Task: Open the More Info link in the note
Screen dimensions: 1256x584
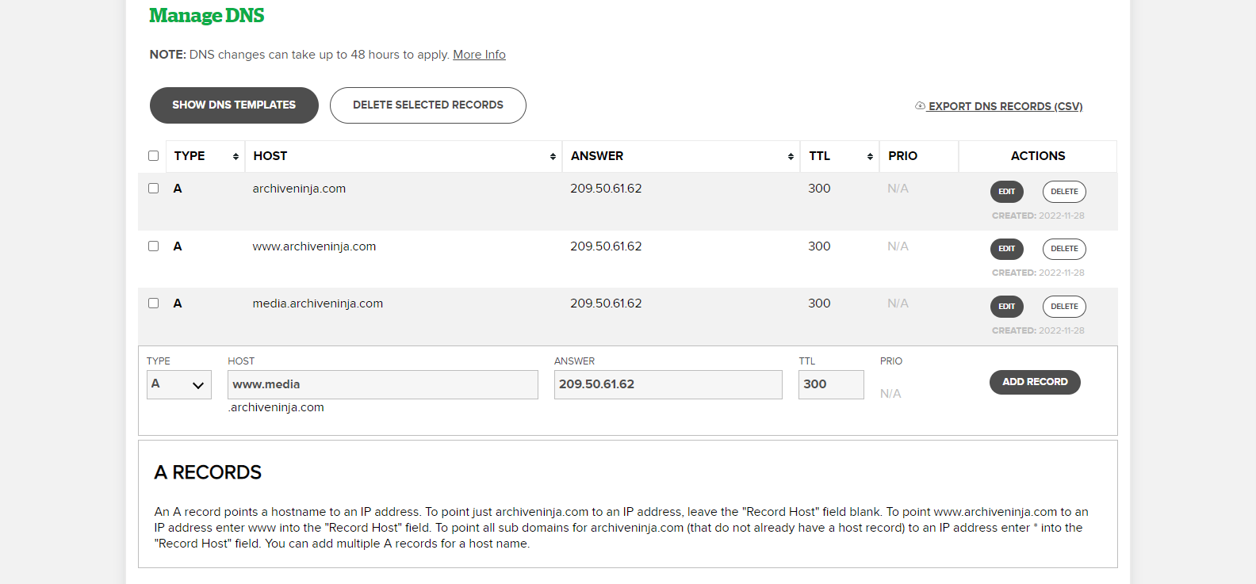Action: point(479,55)
